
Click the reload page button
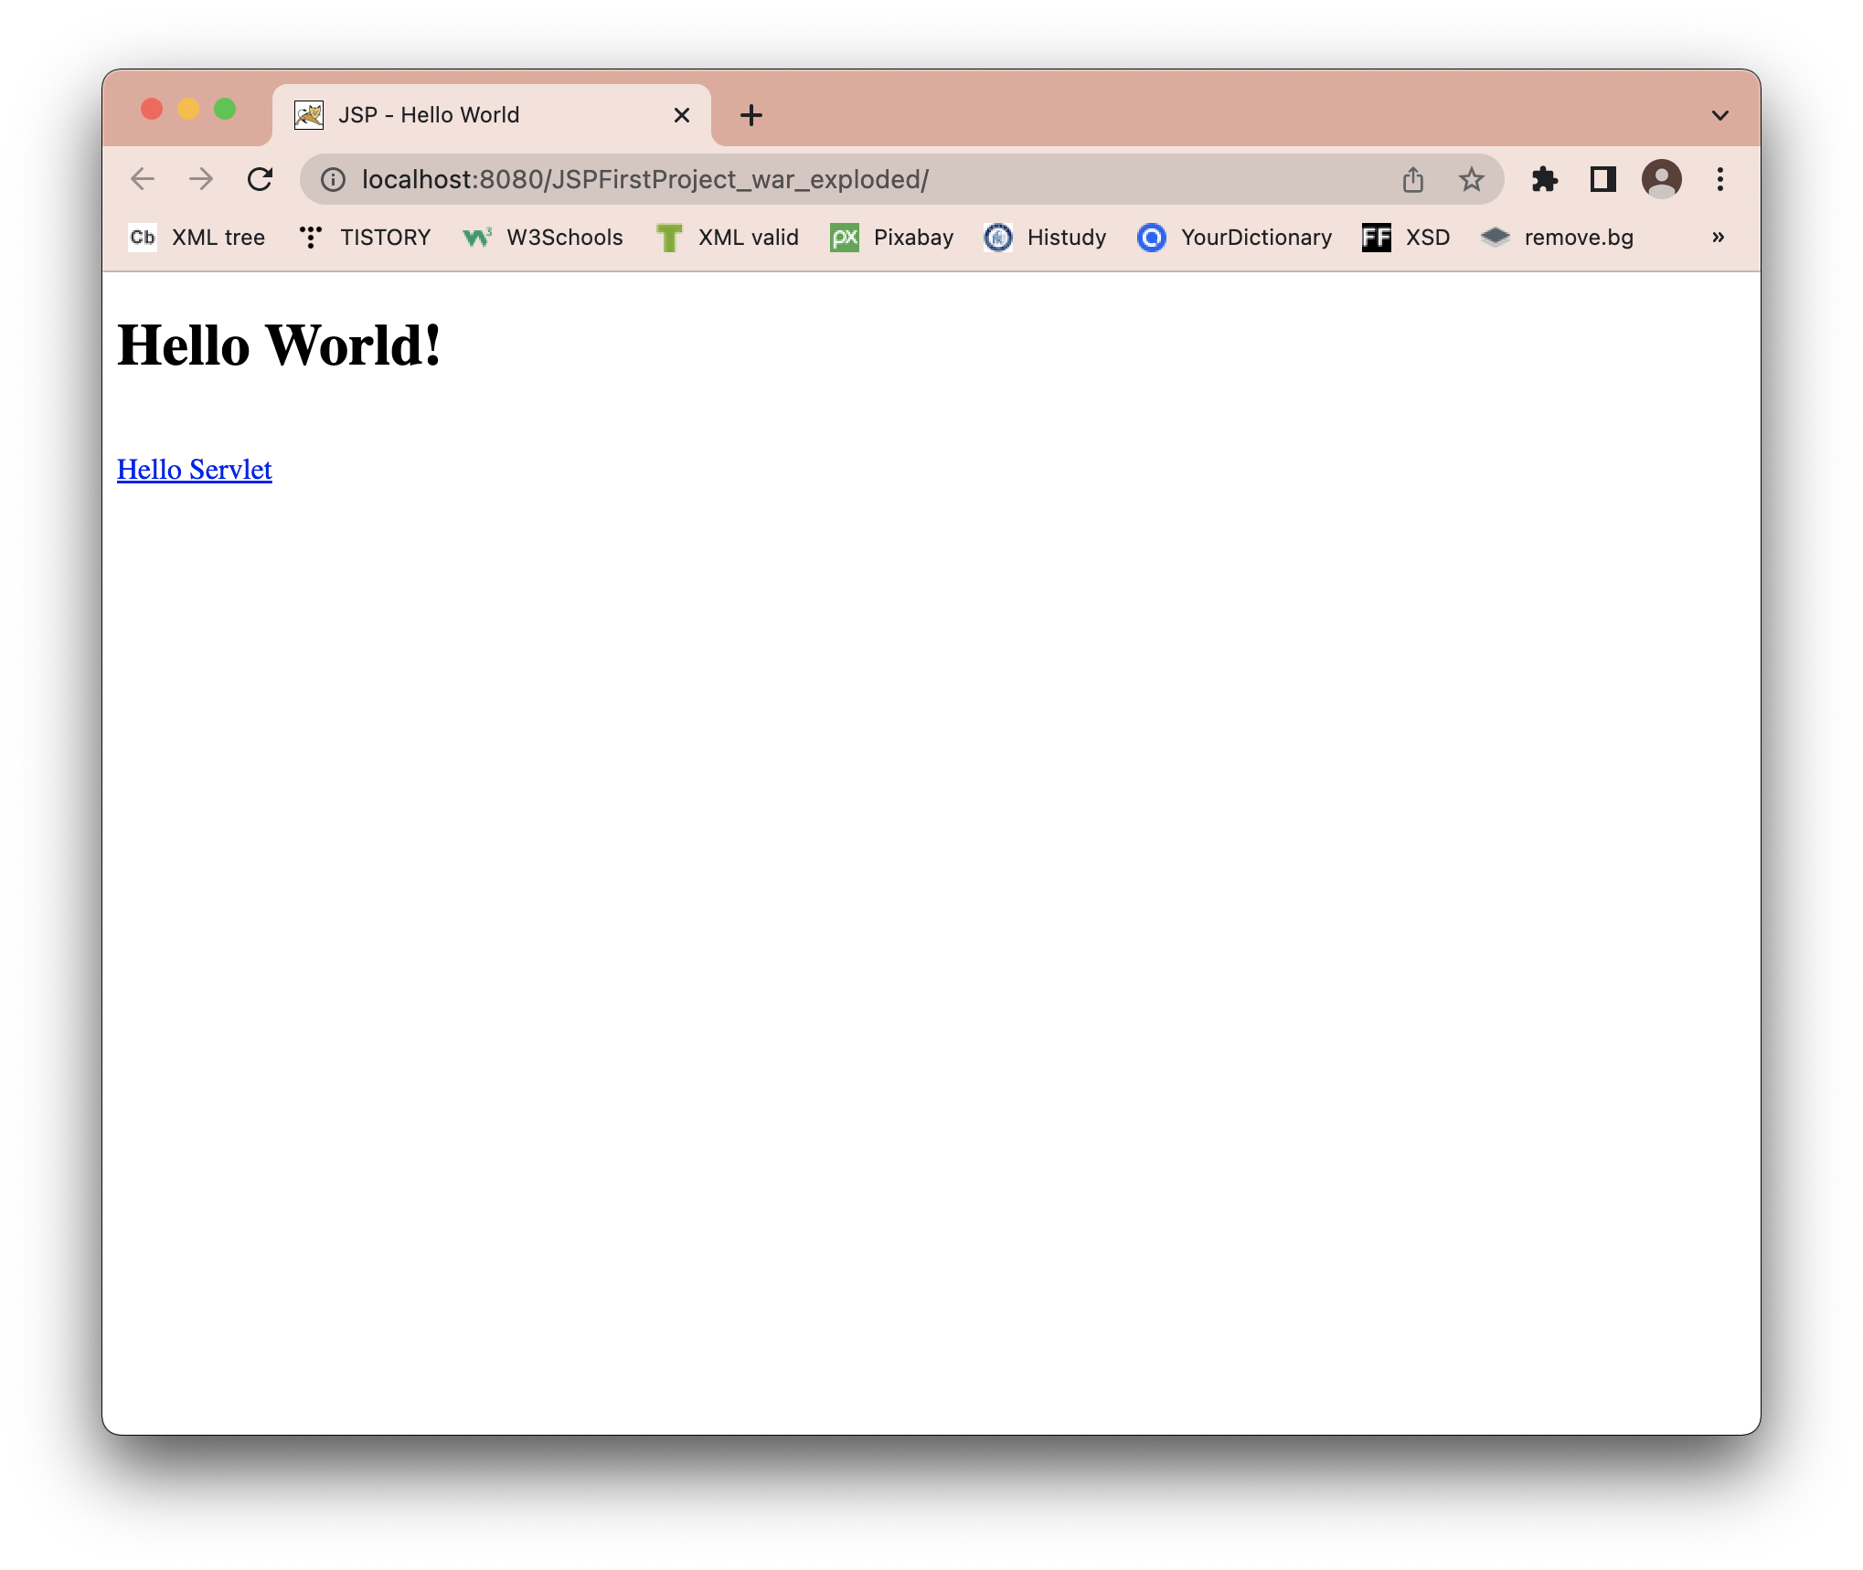pos(261,179)
